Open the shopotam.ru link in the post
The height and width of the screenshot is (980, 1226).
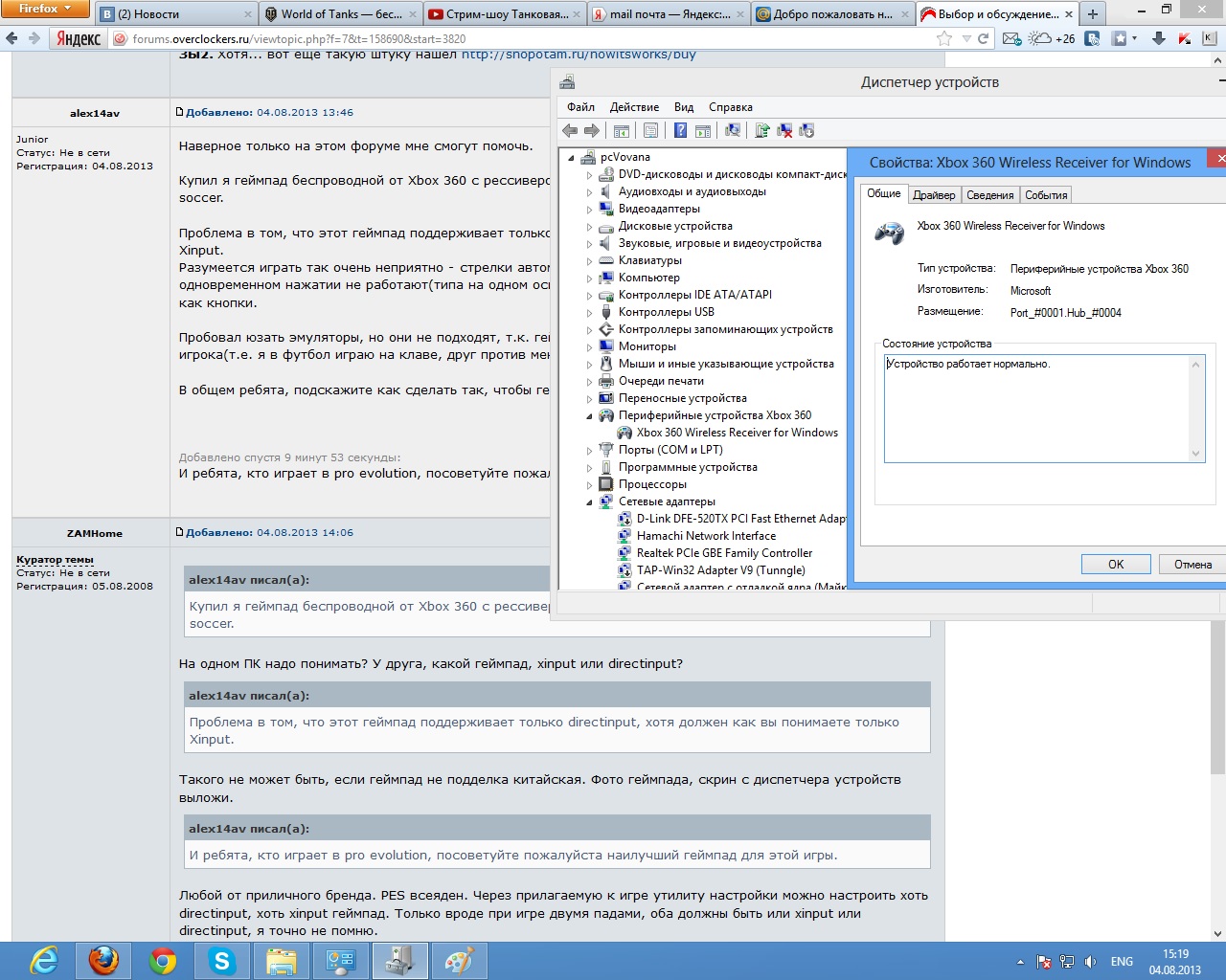point(579,55)
